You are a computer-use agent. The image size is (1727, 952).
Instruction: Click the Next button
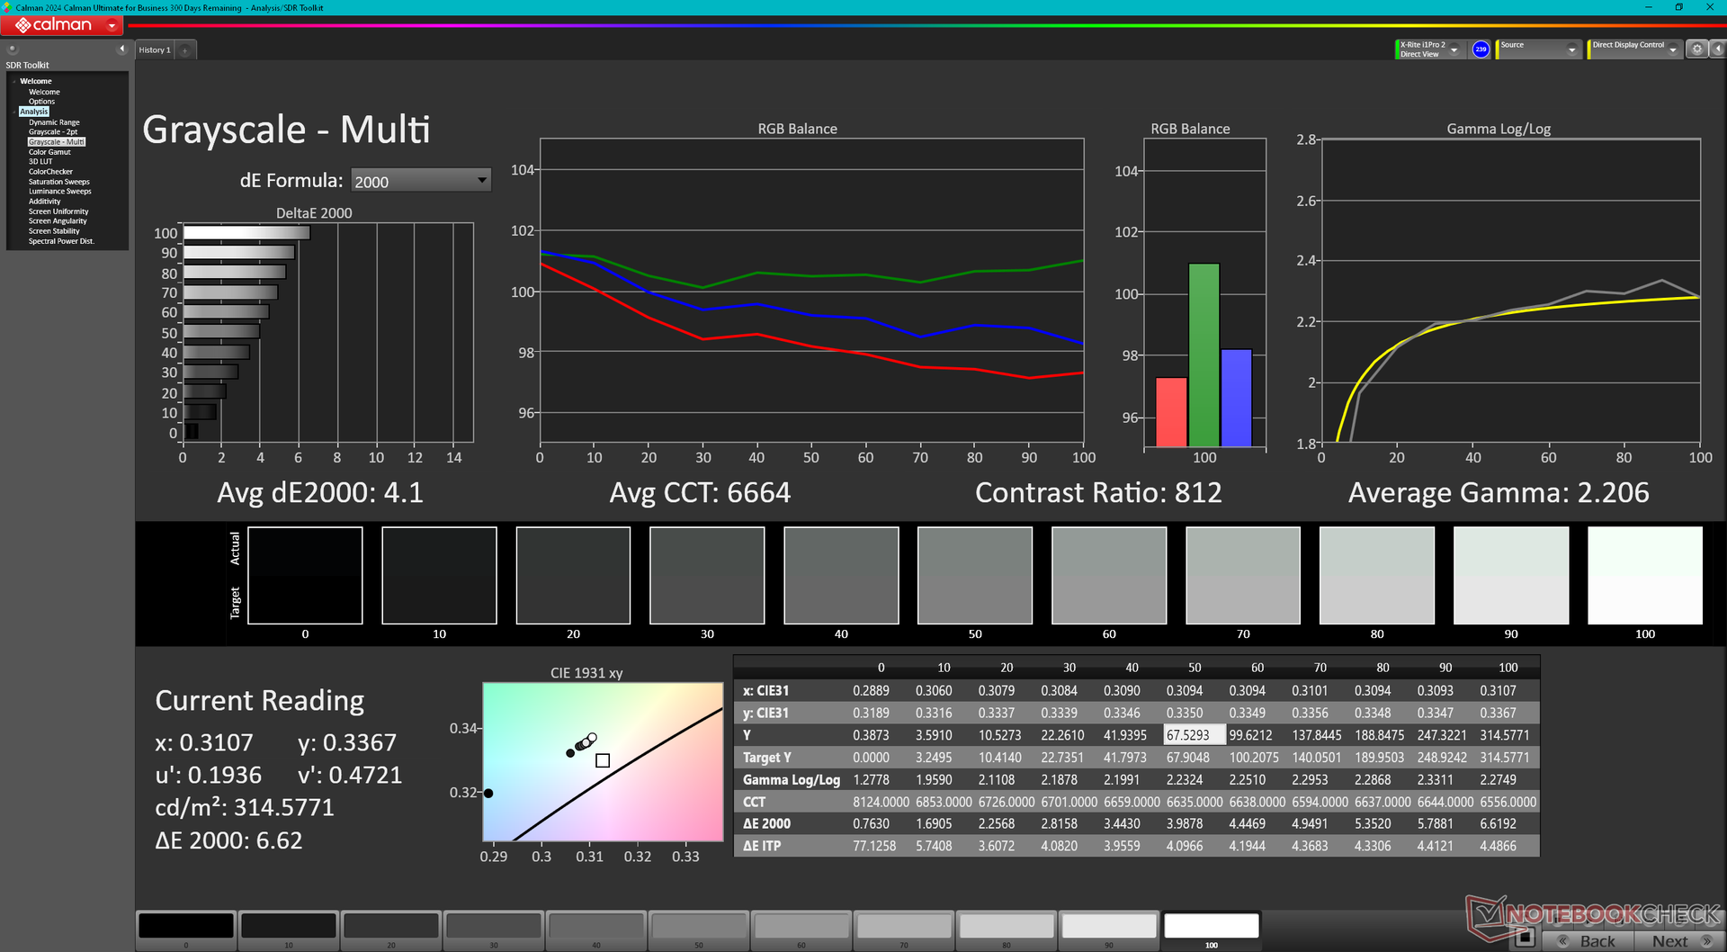click(x=1673, y=940)
